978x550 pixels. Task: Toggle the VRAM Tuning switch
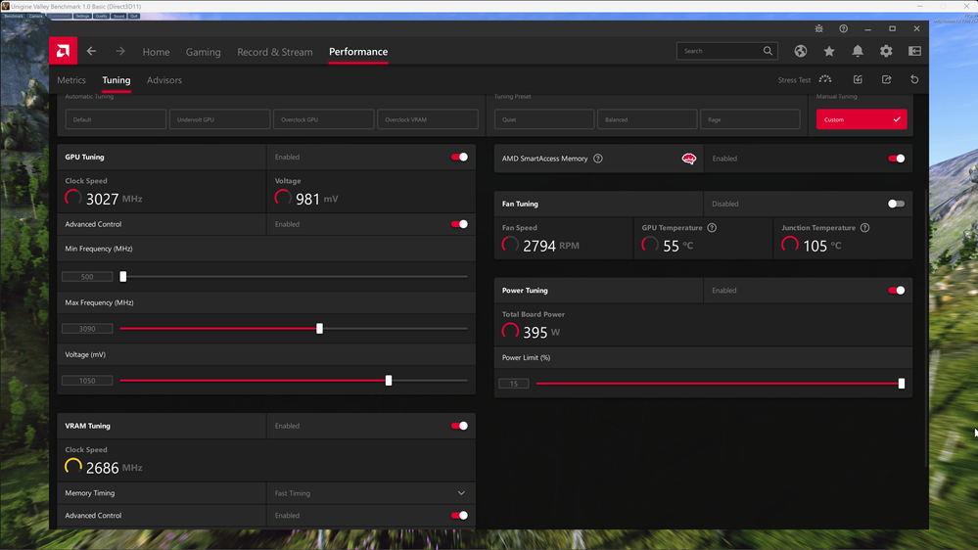(460, 426)
